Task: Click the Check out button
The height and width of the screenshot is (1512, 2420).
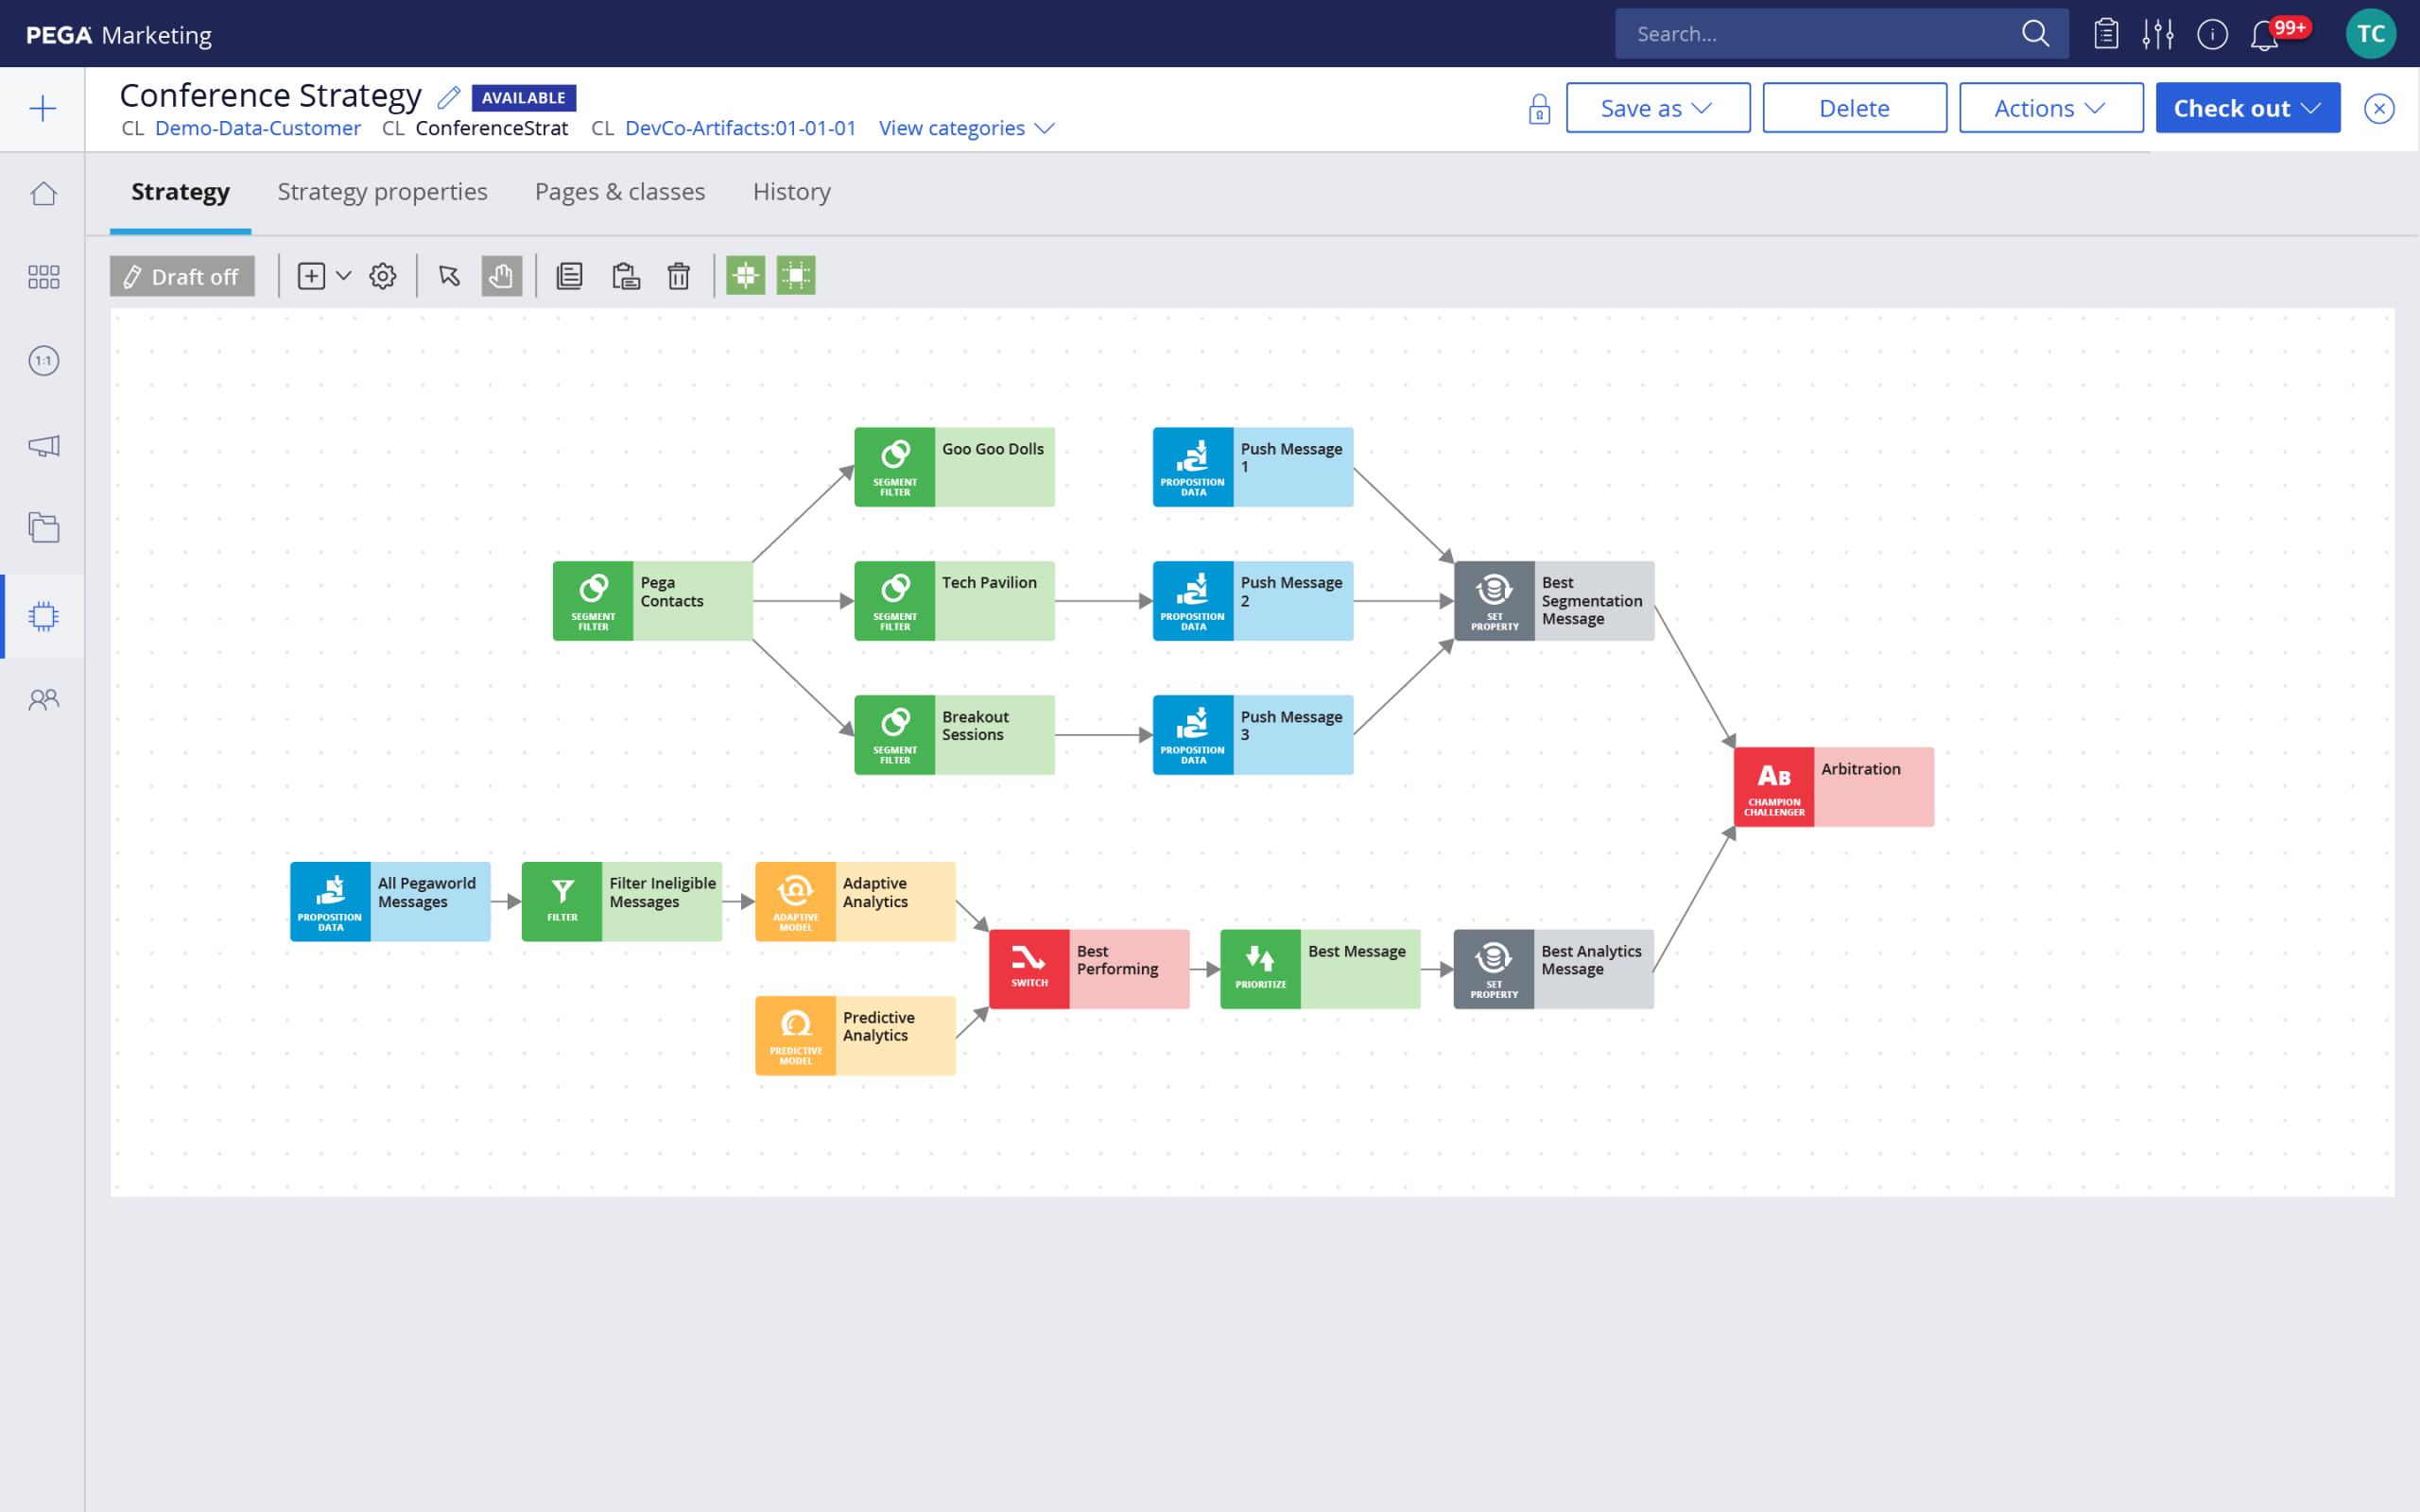Action: pyautogui.click(x=2251, y=106)
